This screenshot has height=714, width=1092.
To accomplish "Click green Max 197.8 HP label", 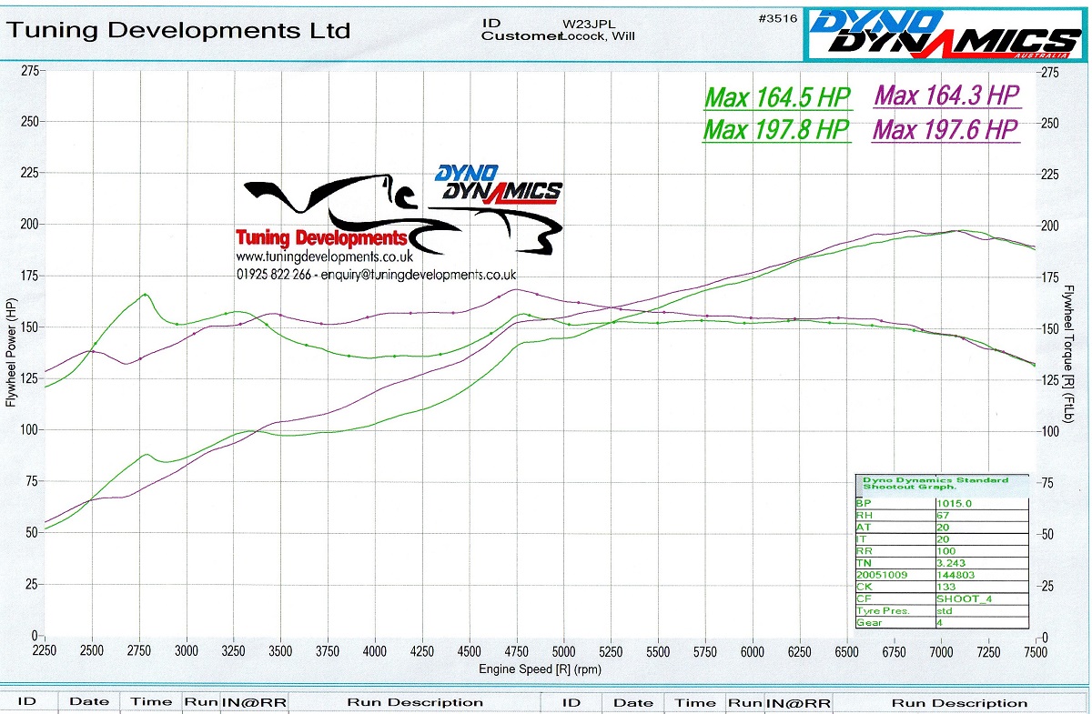I will 778,129.
